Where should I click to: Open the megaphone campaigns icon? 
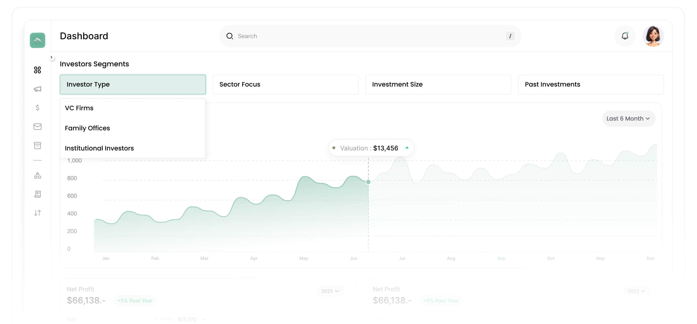coord(37,89)
